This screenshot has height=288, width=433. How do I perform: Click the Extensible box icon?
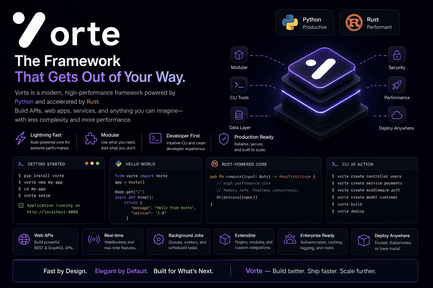click(x=225, y=239)
